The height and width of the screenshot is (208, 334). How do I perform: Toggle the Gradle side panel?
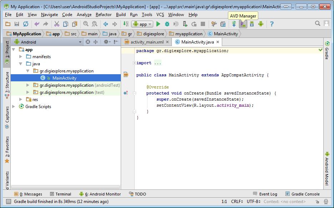(327, 50)
